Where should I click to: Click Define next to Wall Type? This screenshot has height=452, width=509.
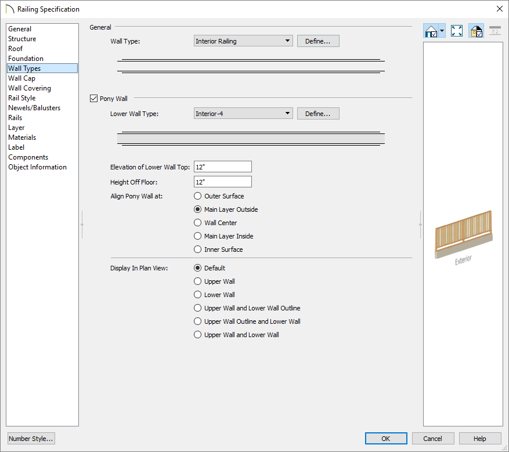point(318,41)
